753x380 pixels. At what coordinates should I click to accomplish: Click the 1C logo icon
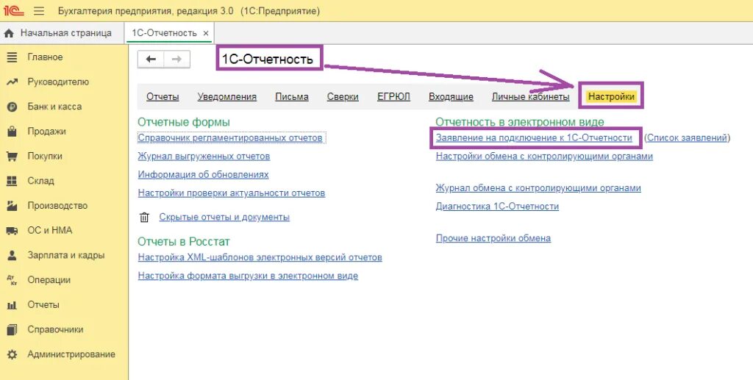(x=13, y=10)
